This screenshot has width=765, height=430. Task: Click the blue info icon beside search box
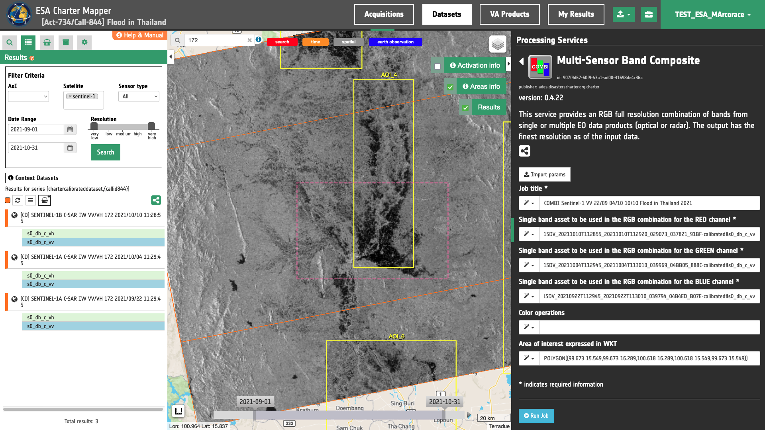[x=259, y=40]
